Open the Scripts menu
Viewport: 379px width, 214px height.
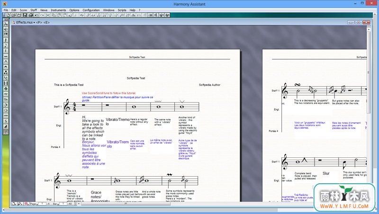[x=122, y=10]
